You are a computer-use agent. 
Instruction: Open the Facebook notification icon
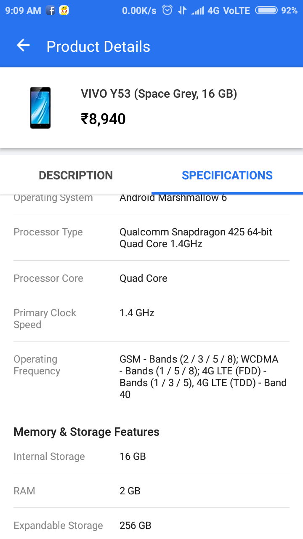click(50, 11)
